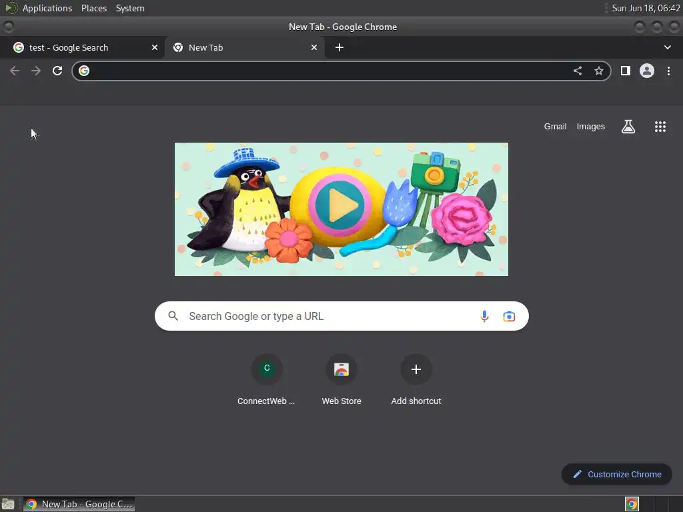
Task: Click the magnifier icon in search box
Action: (173, 316)
